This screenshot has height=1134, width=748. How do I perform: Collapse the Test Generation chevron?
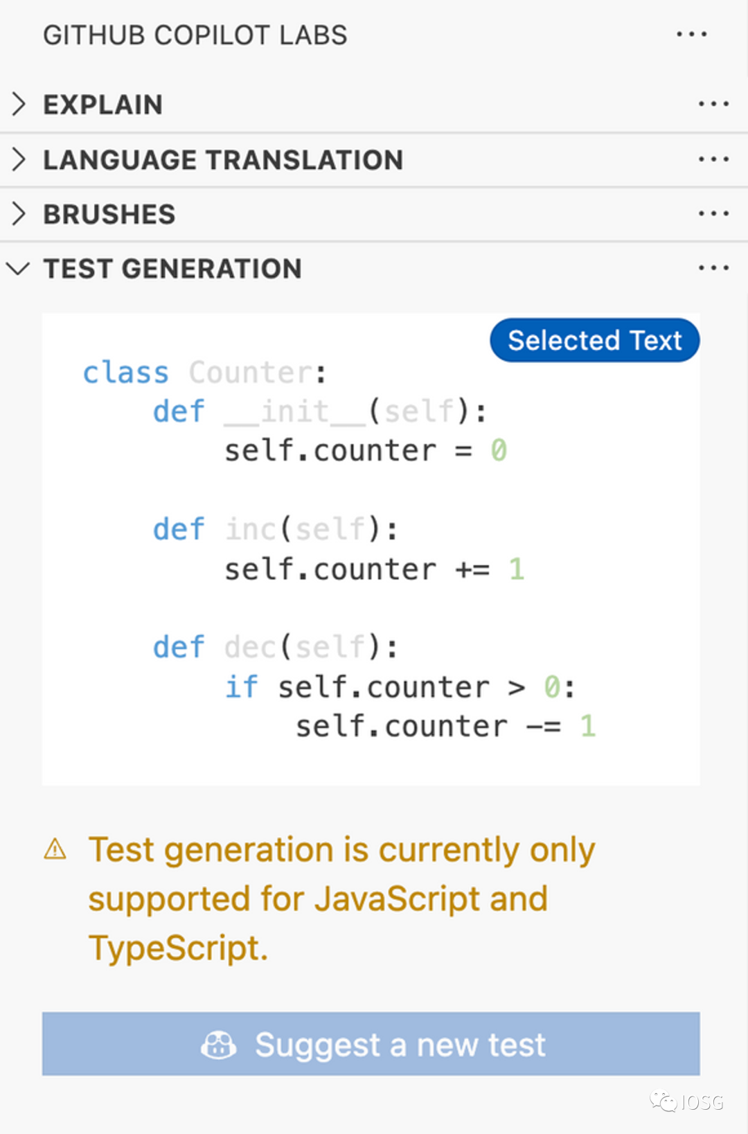(x=18, y=268)
